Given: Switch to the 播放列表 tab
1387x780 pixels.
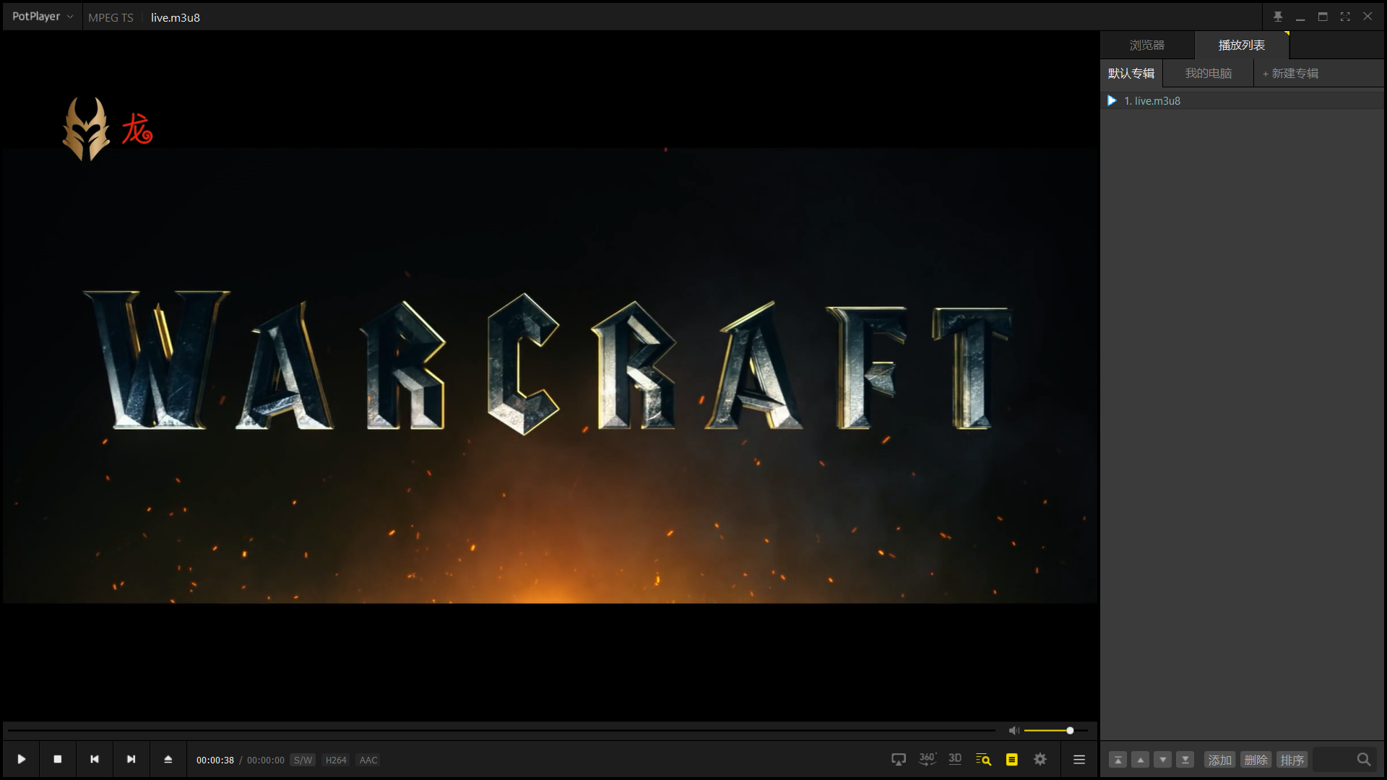Looking at the screenshot, I should point(1242,45).
